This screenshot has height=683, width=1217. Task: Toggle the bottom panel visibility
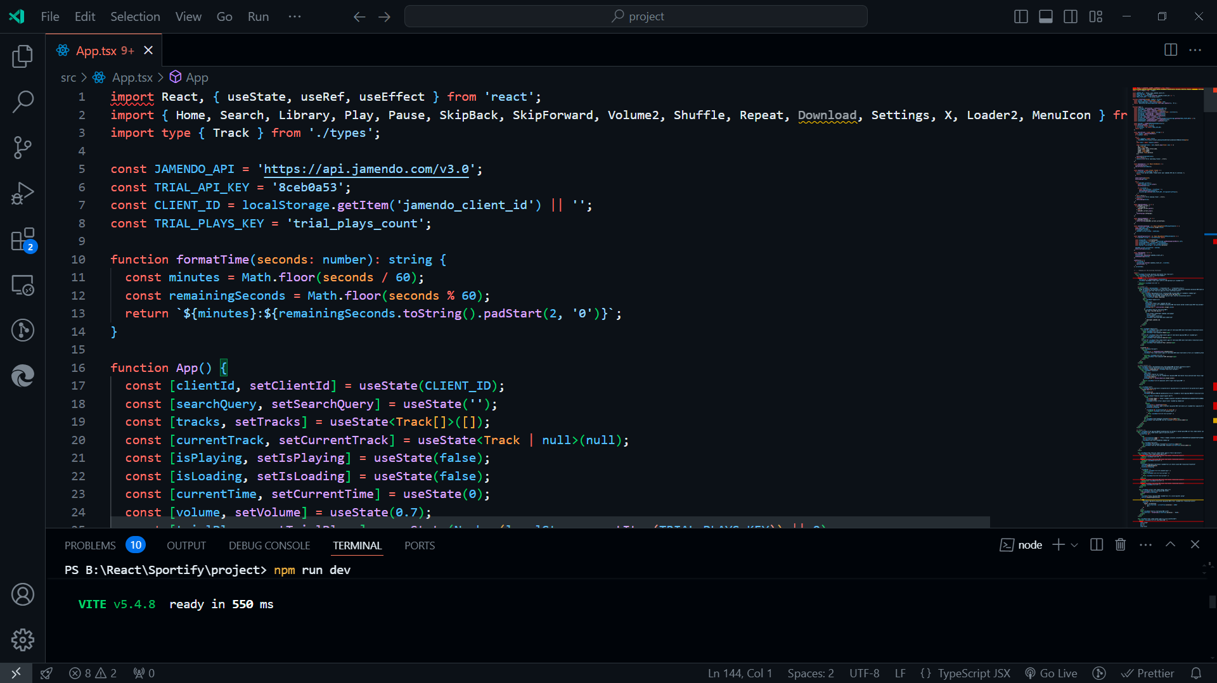[x=1046, y=16]
